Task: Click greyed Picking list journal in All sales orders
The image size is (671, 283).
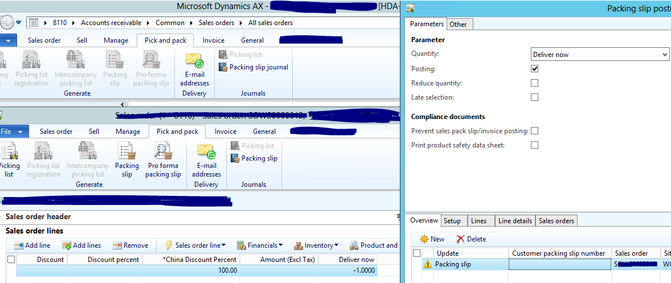Action: coord(240,55)
